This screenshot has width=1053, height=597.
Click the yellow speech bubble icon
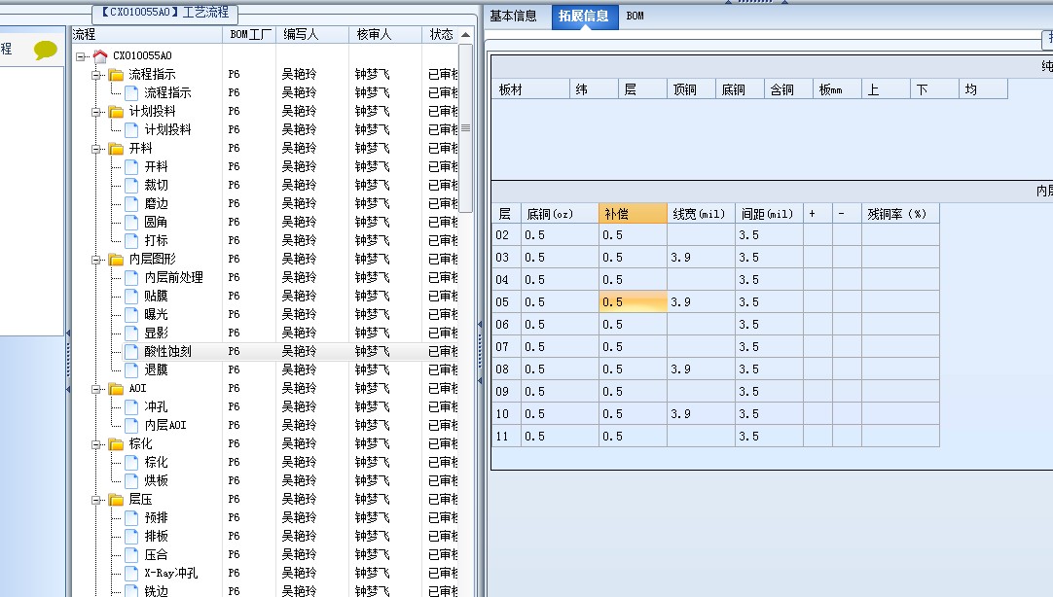46,50
